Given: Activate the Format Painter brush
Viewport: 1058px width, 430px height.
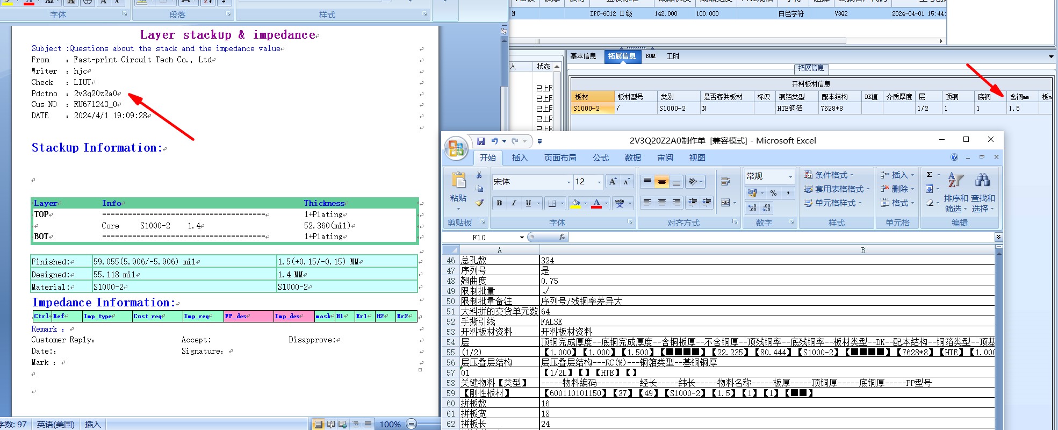Looking at the screenshot, I should (479, 203).
